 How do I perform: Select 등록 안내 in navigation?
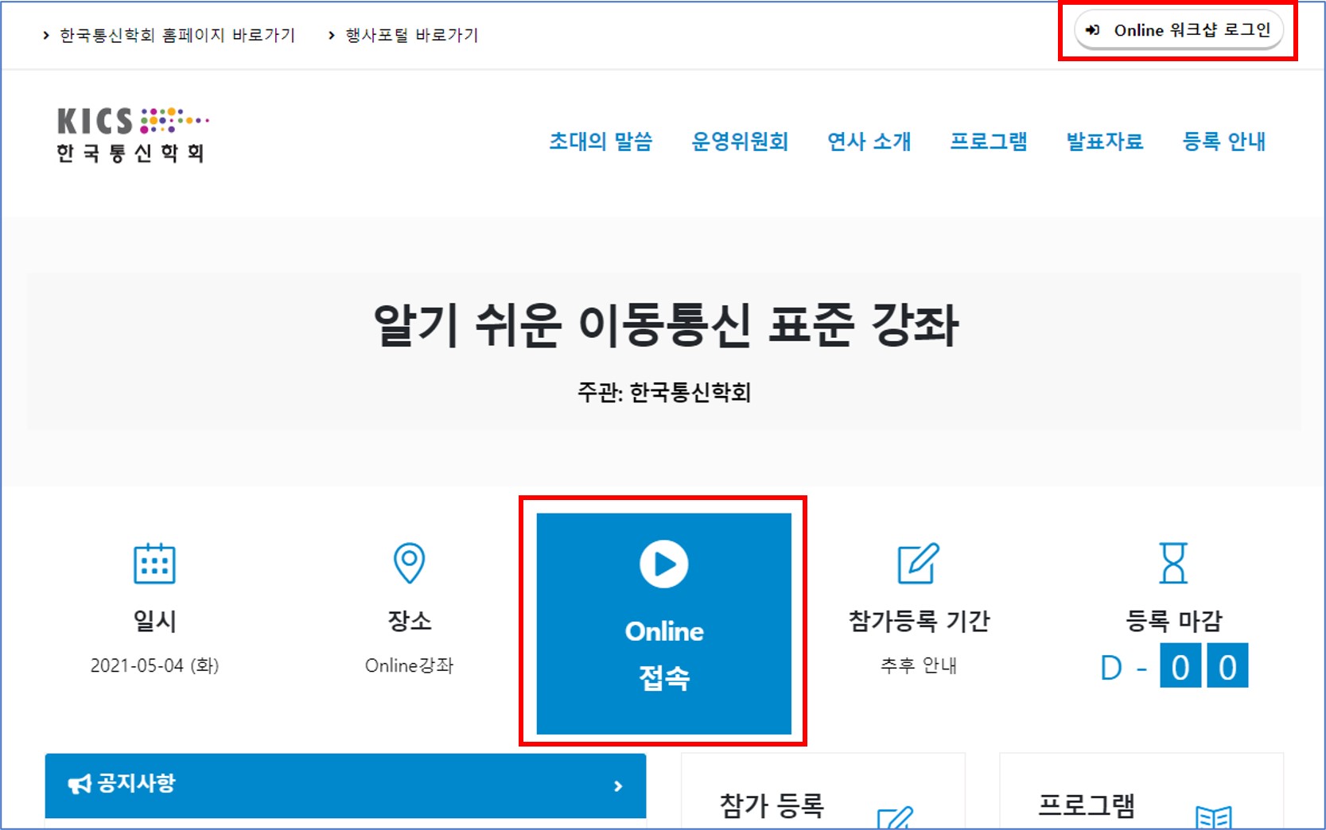click(1223, 142)
